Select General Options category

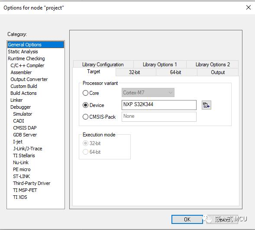click(x=36, y=45)
